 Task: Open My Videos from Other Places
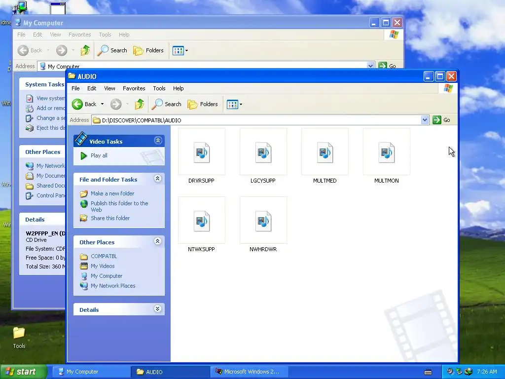(103, 266)
